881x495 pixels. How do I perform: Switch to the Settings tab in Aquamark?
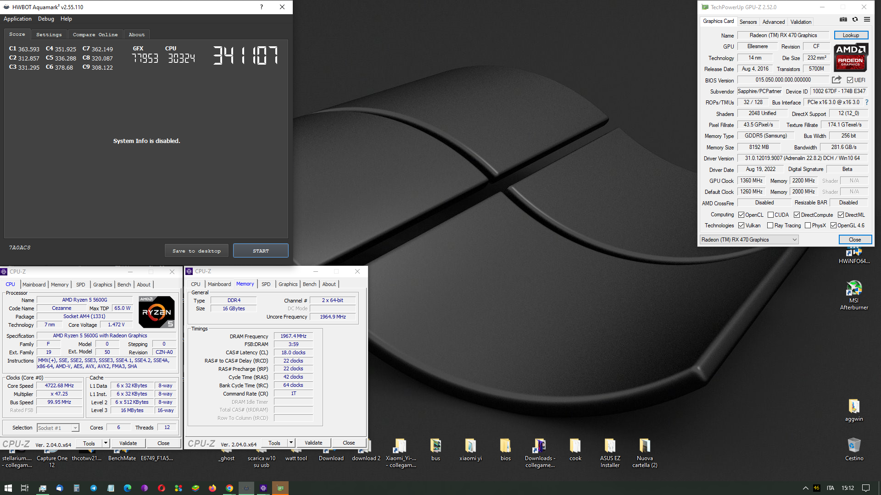coord(49,35)
